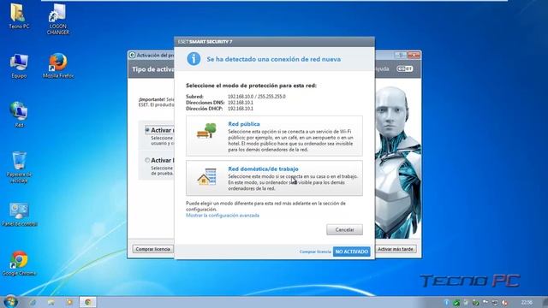Open the Windows Explorer taskbar icon
548x308 pixels.
click(51, 302)
